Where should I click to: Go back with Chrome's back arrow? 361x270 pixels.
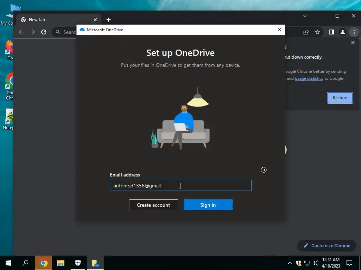point(21,32)
